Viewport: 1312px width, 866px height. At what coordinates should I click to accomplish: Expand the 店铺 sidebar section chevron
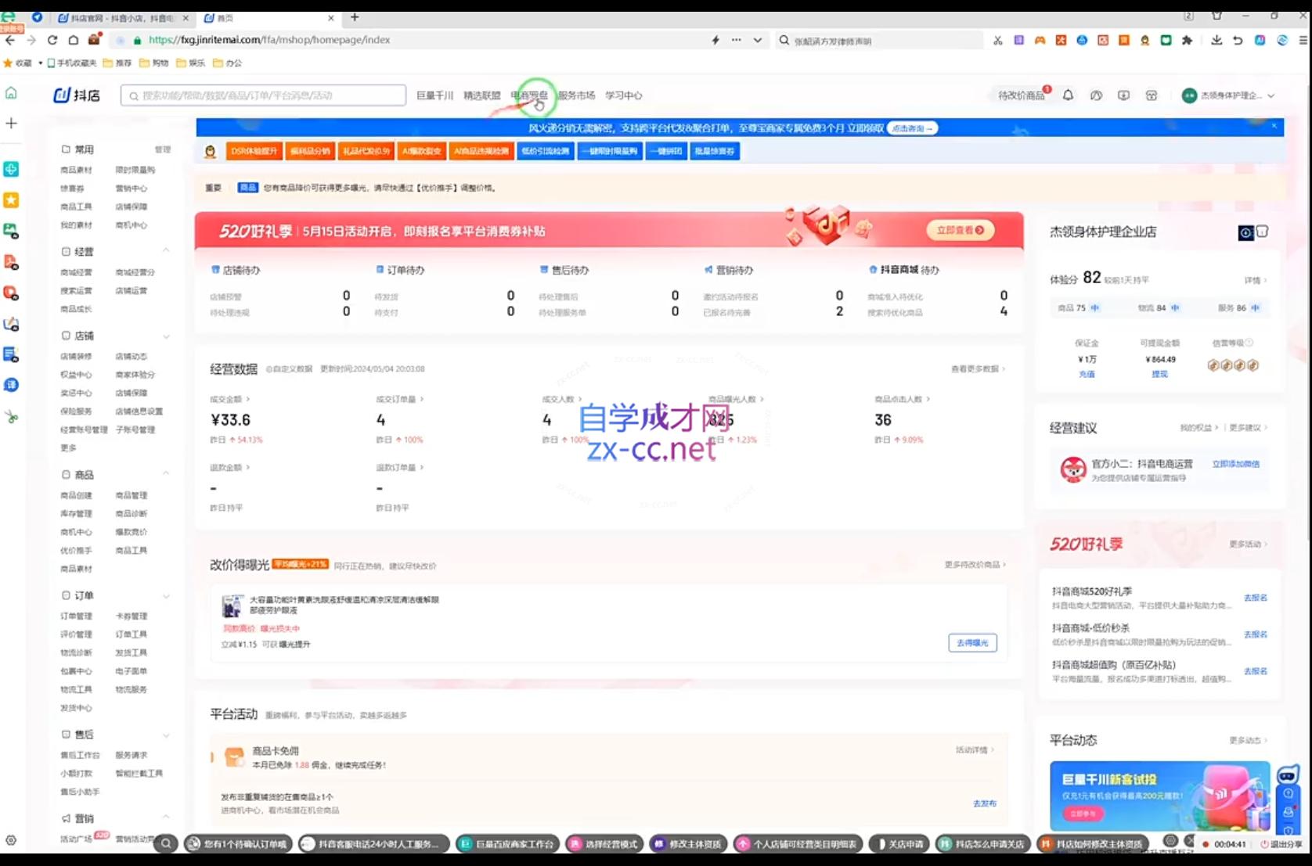(x=166, y=336)
